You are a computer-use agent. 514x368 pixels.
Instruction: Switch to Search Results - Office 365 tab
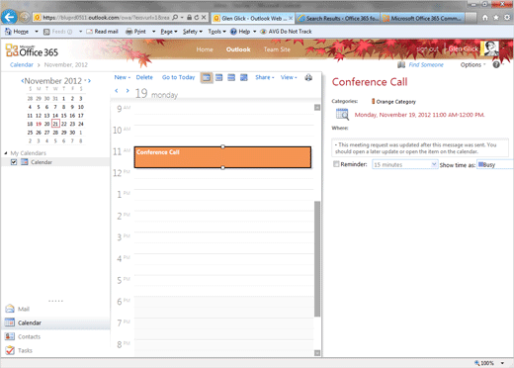click(x=338, y=18)
